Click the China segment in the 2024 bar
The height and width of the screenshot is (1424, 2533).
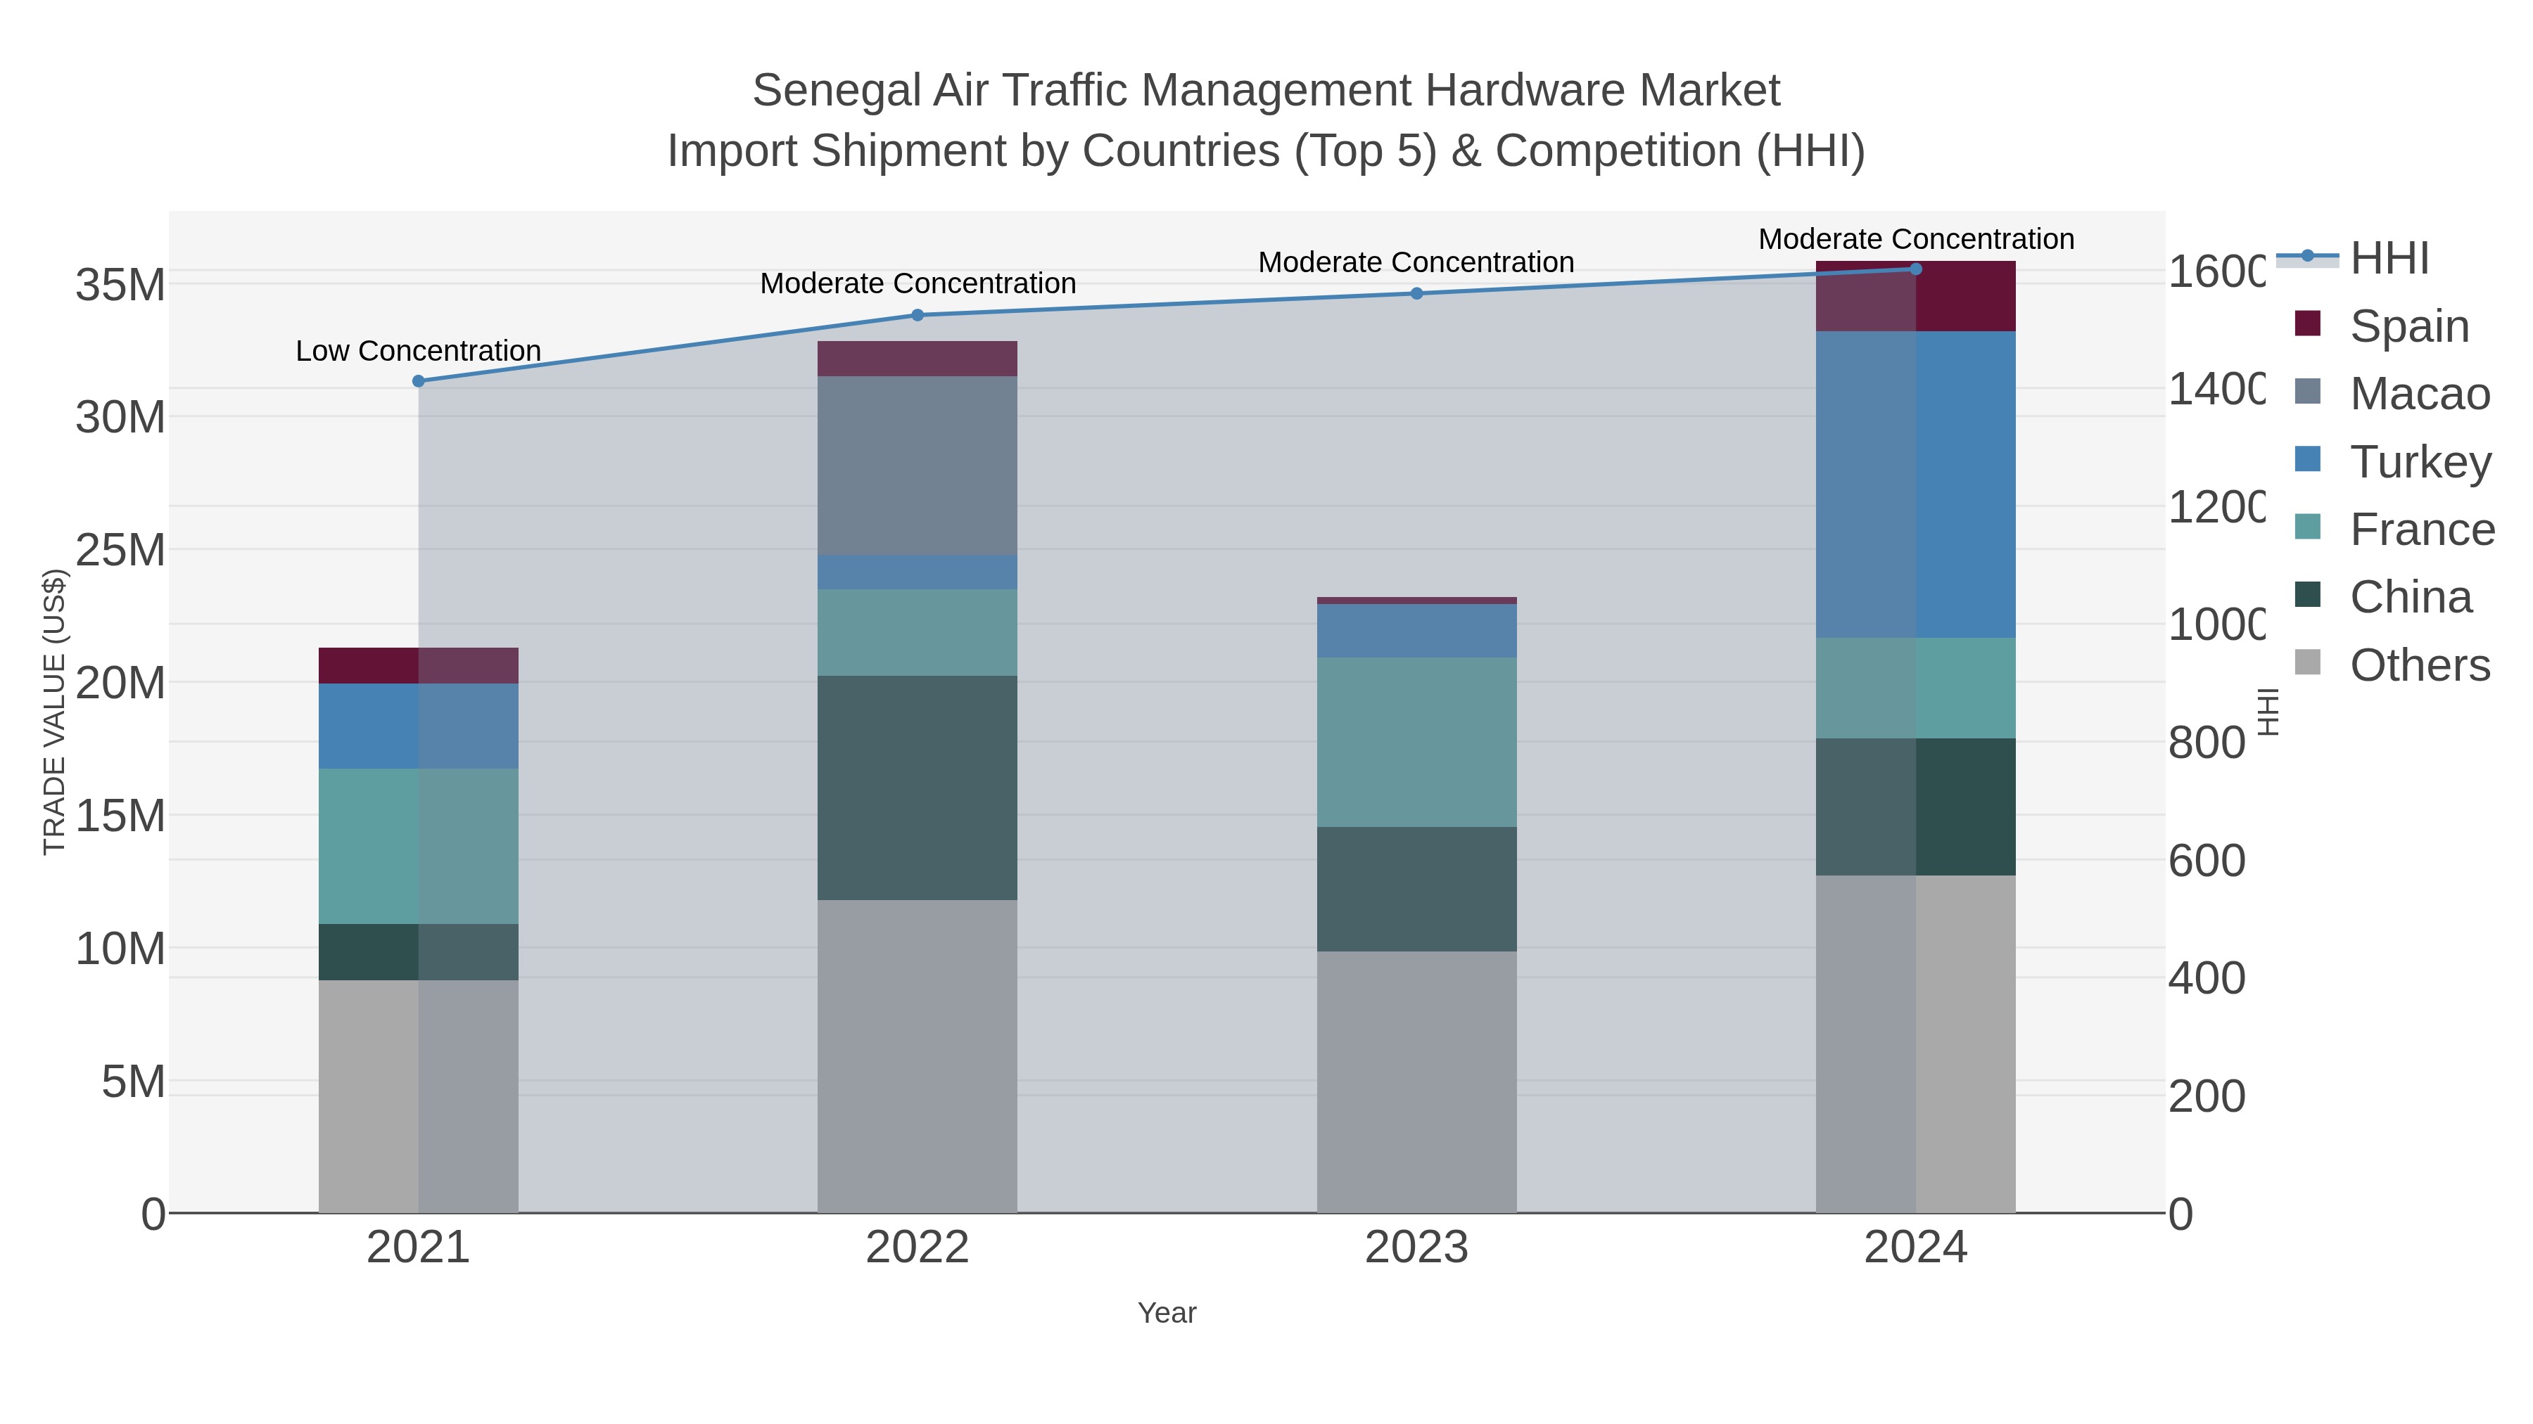tap(1915, 807)
